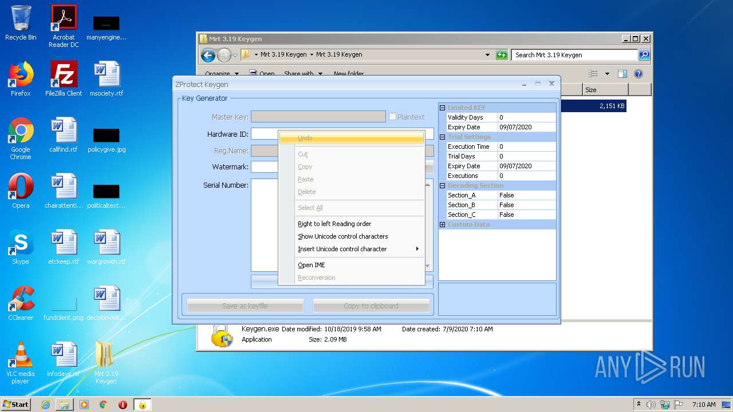733x412 pixels.
Task: Collapse the Trial Settings section
Action: [442, 137]
